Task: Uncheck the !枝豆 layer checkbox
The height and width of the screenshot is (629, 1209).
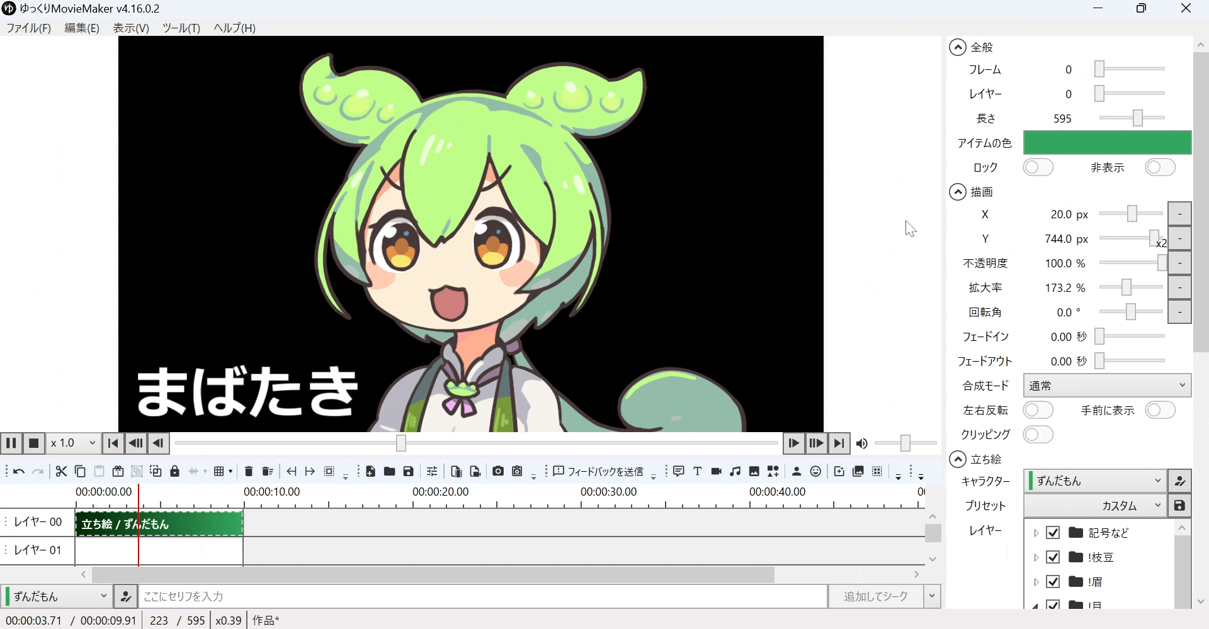Action: pyautogui.click(x=1053, y=557)
